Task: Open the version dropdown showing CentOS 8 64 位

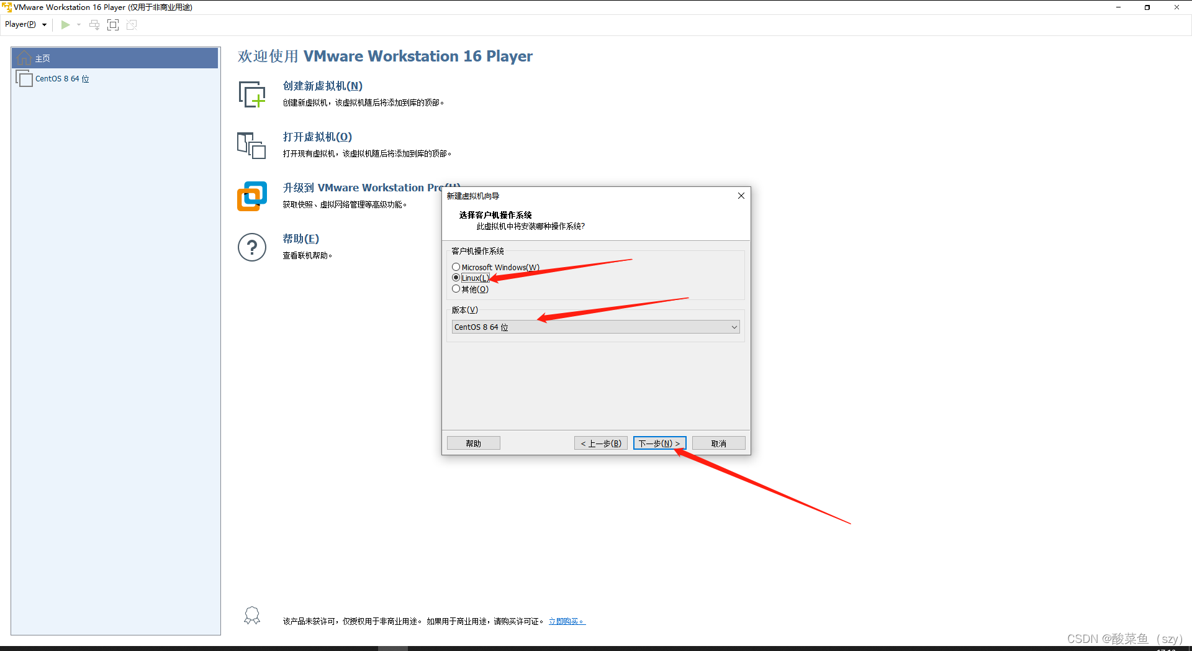Action: click(x=595, y=327)
